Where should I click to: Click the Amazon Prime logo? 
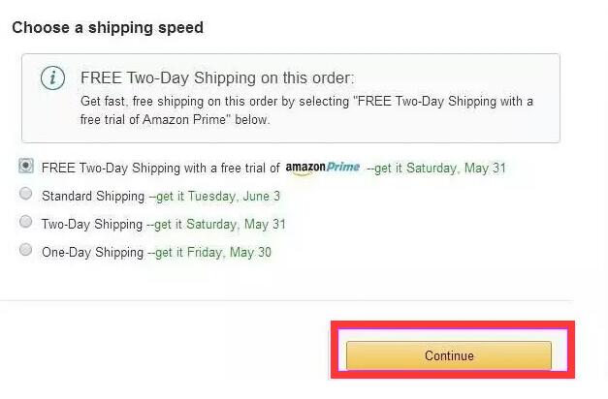click(323, 169)
